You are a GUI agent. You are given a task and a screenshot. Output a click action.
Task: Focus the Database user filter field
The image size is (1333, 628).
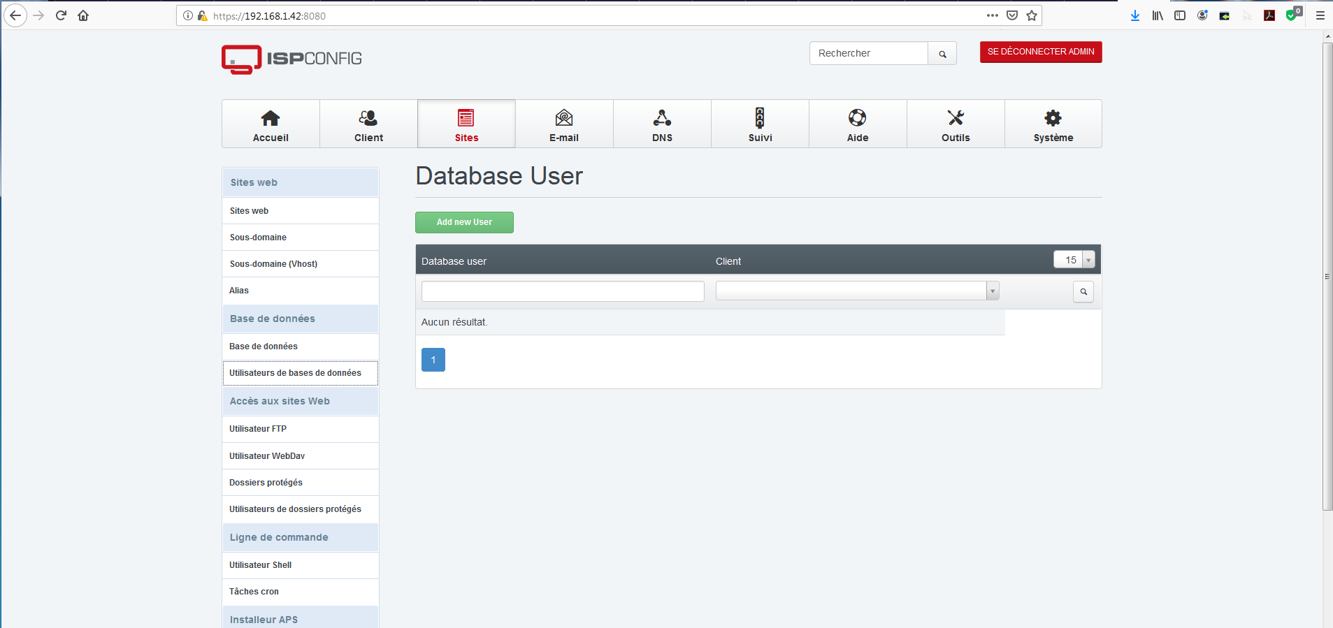pyautogui.click(x=563, y=291)
